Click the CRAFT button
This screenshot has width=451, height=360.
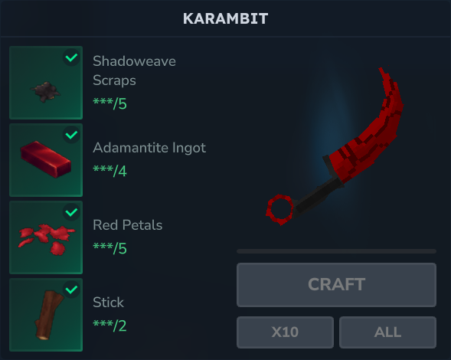point(336,285)
